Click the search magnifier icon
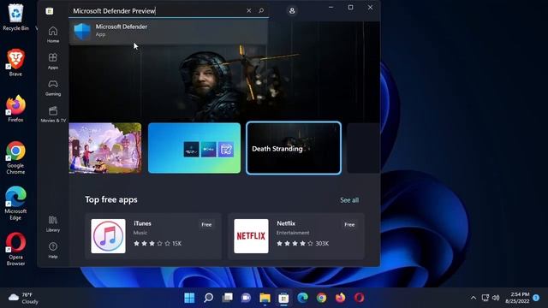548x308 pixels. [x=261, y=11]
